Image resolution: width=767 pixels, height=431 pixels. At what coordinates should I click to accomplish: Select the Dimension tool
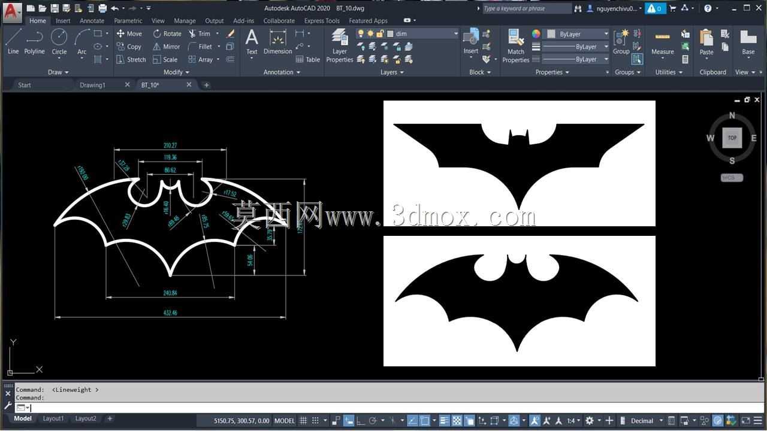277,42
